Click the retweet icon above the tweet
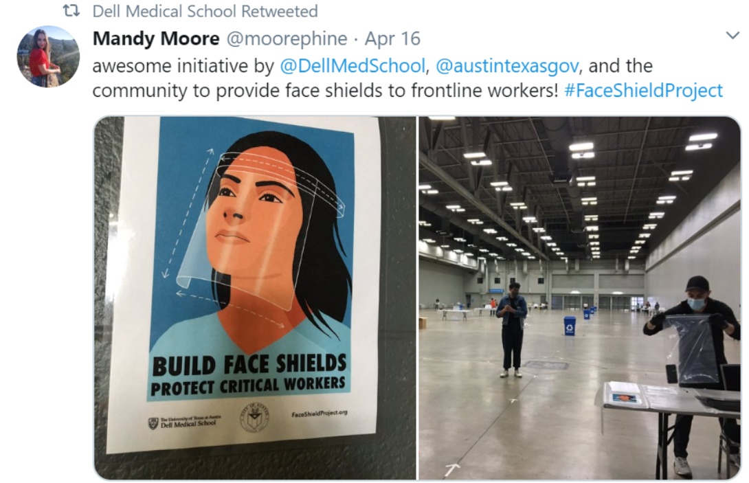The height and width of the screenshot is (483, 749). (x=71, y=10)
